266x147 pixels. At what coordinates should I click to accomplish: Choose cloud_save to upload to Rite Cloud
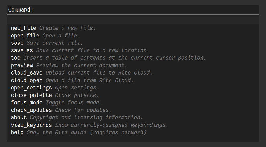[x=27, y=73]
